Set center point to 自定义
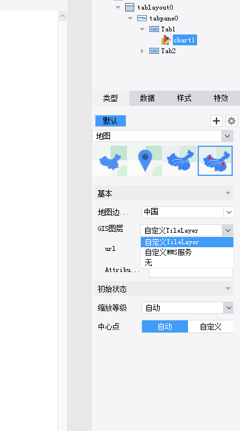Viewport: 240px width, 431px height. [210, 326]
